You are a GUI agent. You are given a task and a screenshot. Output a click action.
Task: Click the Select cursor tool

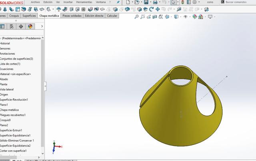pos(173,2)
